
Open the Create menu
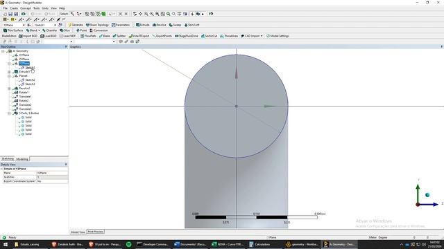point(14,8)
